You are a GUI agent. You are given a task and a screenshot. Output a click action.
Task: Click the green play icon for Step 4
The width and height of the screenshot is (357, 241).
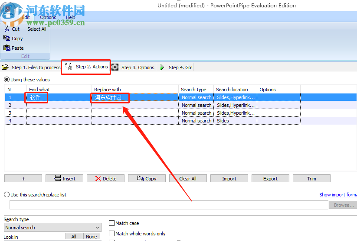point(162,67)
